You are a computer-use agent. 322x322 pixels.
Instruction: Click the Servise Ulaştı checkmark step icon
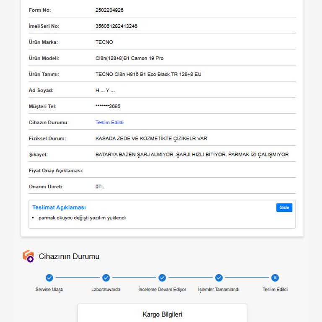tap(49, 278)
